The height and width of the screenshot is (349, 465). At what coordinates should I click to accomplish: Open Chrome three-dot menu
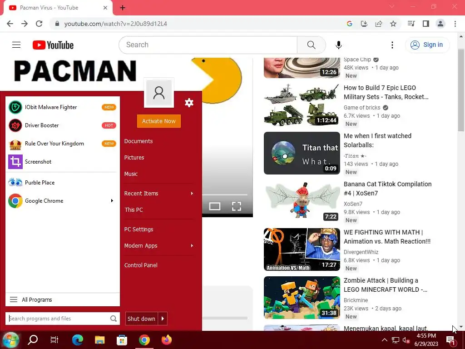tap(455, 24)
